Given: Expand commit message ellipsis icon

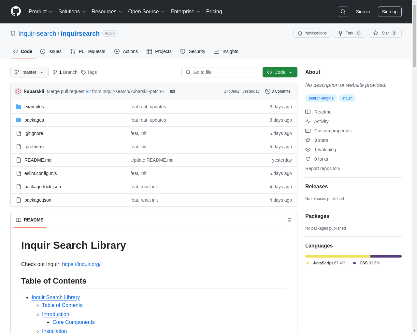Looking at the screenshot, I should (x=172, y=91).
